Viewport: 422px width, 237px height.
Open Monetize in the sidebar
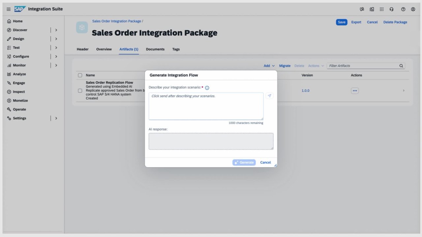pyautogui.click(x=20, y=101)
